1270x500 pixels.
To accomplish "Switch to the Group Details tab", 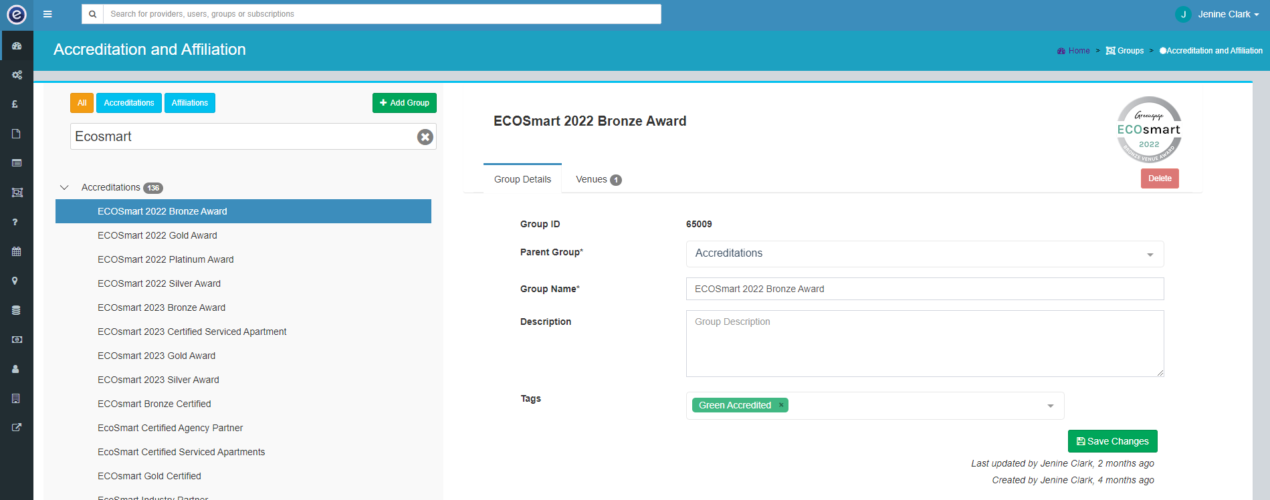I will click(x=522, y=179).
